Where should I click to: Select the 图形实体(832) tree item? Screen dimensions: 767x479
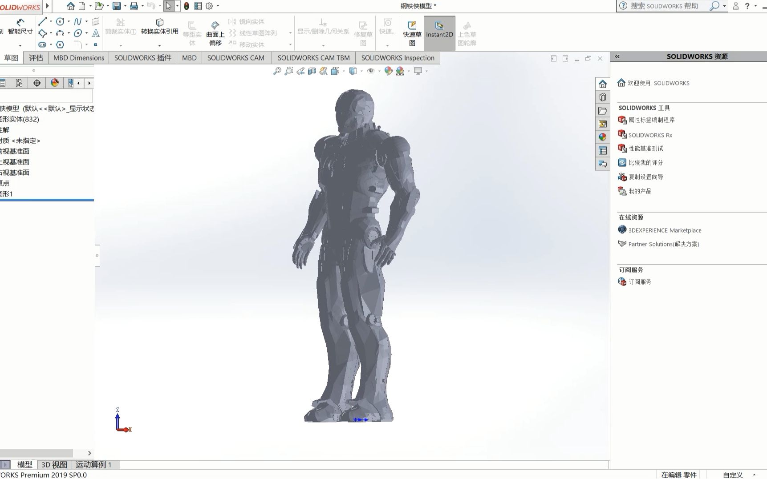click(20, 119)
